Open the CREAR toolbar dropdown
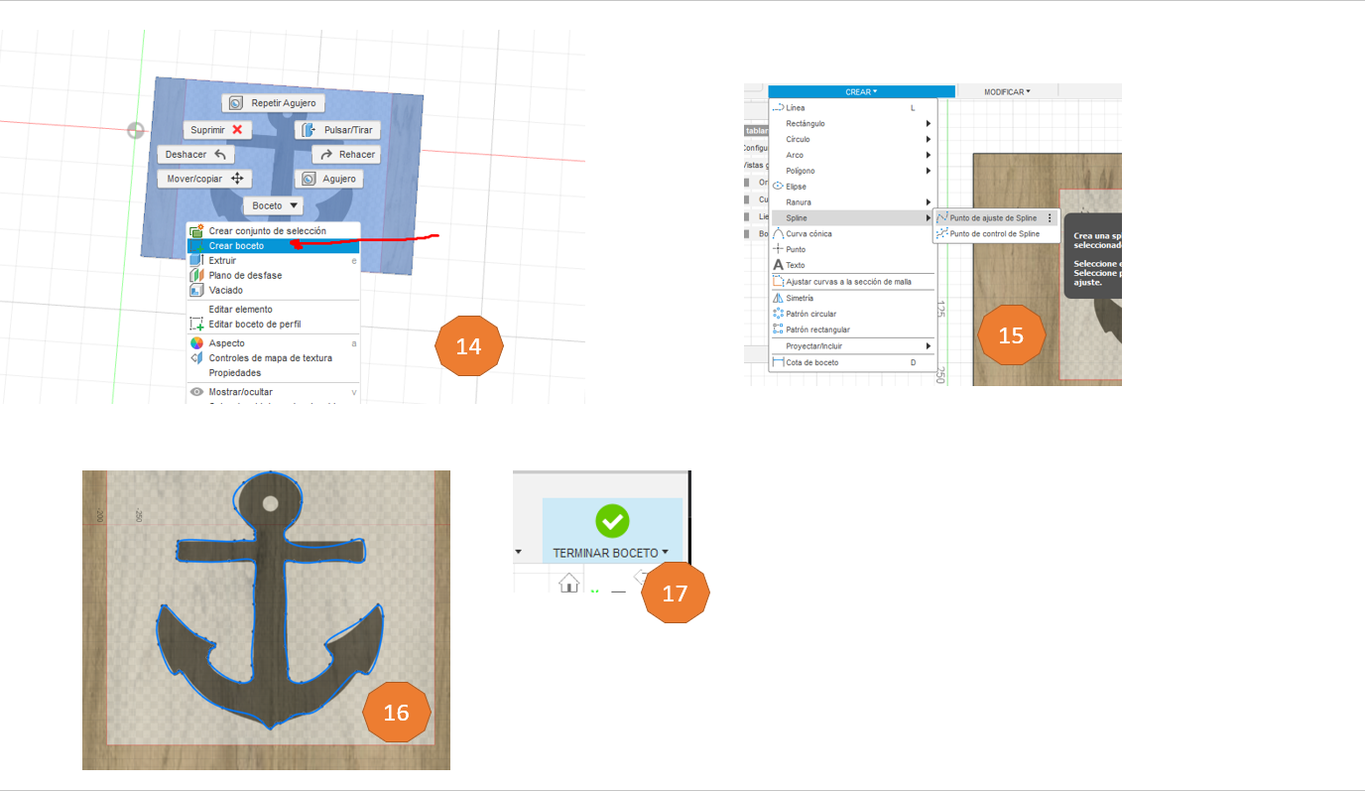This screenshot has width=1365, height=791. click(861, 91)
